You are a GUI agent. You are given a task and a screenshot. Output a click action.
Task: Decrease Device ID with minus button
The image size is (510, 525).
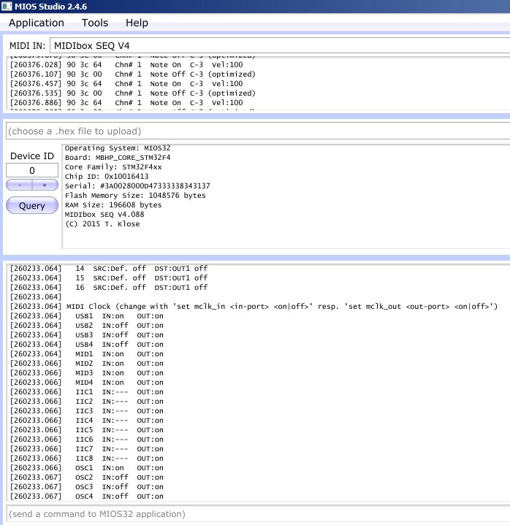pos(19,185)
